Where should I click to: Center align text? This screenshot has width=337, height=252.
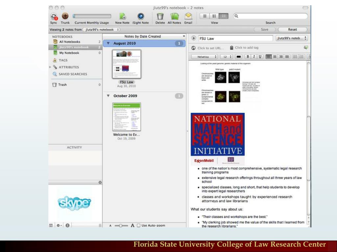(x=275, y=56)
